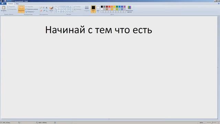Choose the Five-point star shape
220x124 pixels.
(61, 11)
